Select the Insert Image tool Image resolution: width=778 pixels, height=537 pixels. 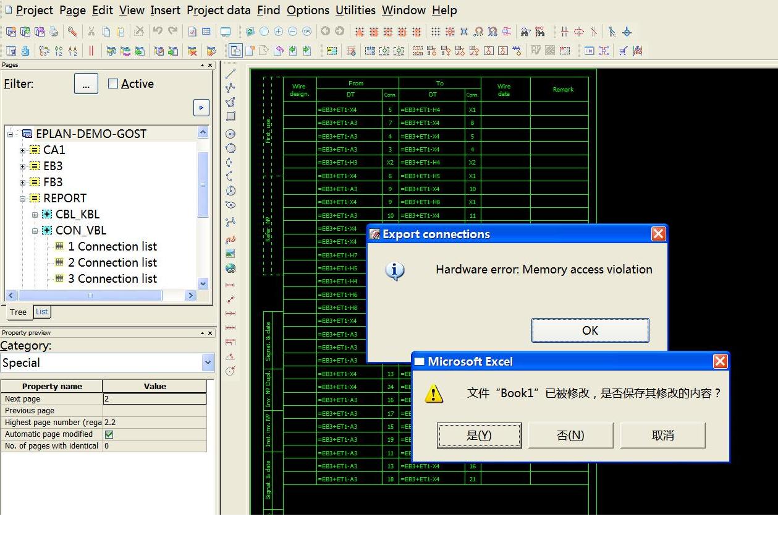230,254
